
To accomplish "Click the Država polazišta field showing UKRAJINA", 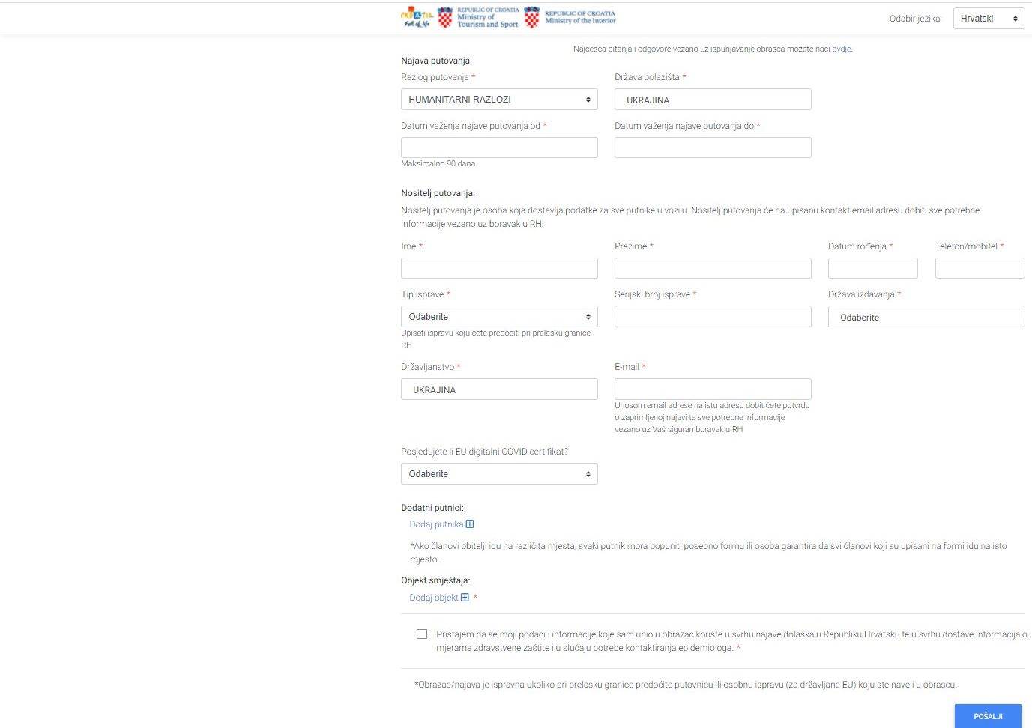I will (x=713, y=100).
